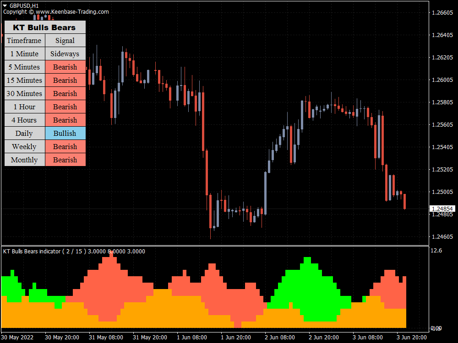Click the 1 Jun 08:00 time label

point(192,338)
